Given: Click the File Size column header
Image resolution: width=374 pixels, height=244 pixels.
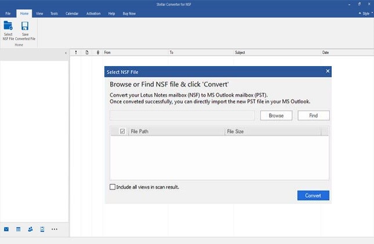Looking at the screenshot, I should (x=273, y=132).
